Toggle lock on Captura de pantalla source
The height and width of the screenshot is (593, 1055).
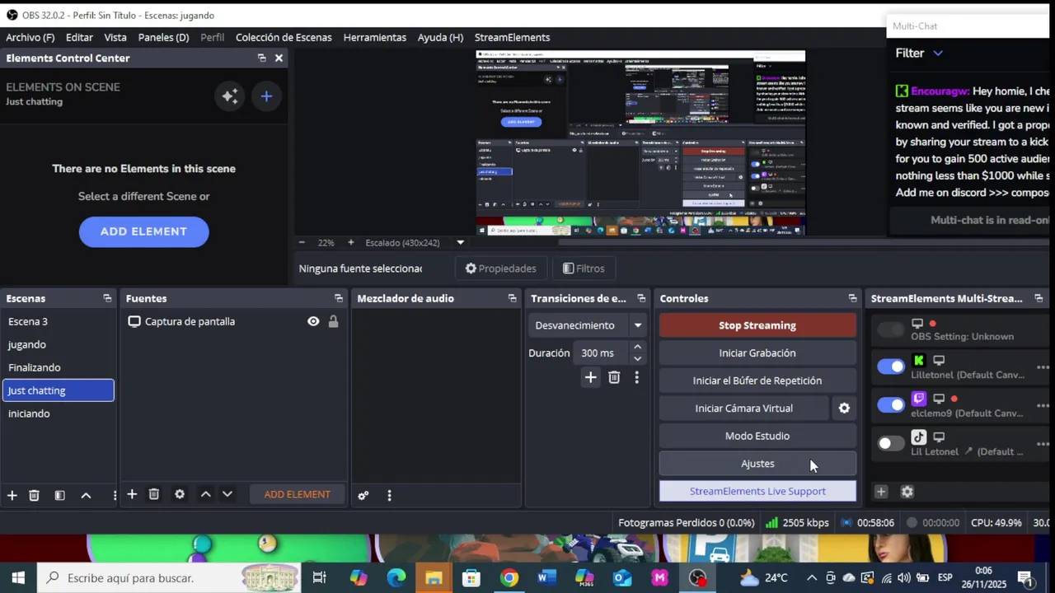333,321
